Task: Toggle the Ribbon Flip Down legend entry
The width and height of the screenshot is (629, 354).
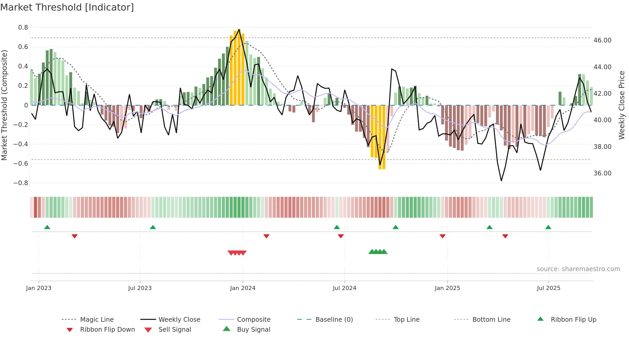Action: pos(100,330)
